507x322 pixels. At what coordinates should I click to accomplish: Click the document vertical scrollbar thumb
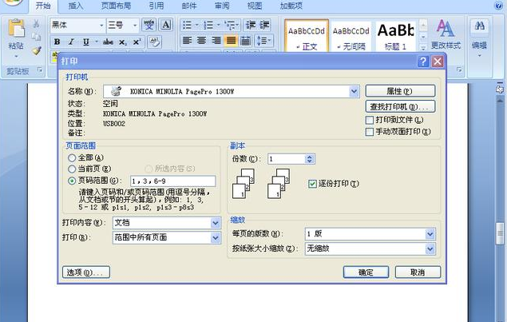click(500, 233)
